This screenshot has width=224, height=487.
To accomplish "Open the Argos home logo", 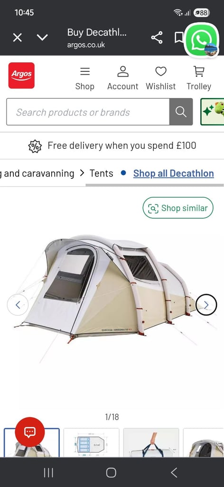I will [x=21, y=76].
